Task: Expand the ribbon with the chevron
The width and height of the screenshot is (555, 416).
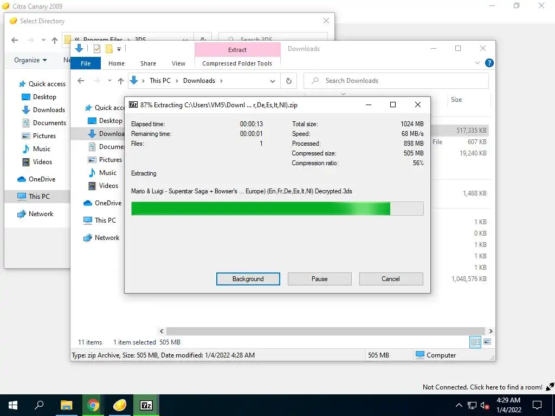Action: click(x=477, y=63)
